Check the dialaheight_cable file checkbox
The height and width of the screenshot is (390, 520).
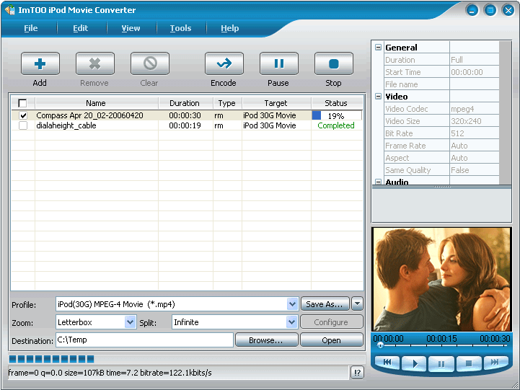click(23, 125)
